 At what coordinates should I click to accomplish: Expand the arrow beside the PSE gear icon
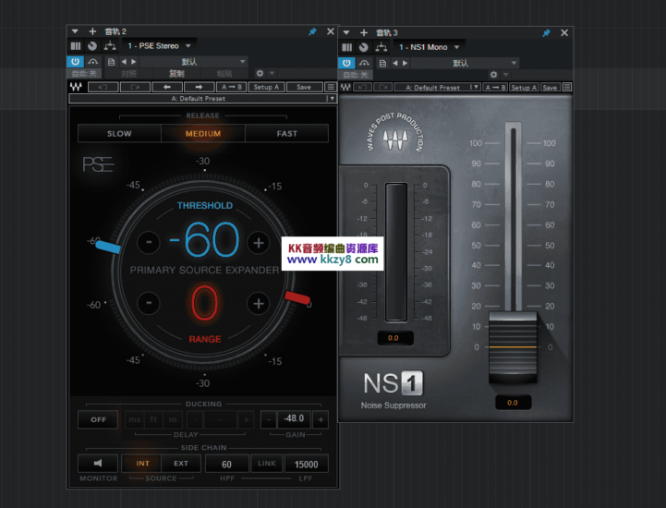[272, 73]
